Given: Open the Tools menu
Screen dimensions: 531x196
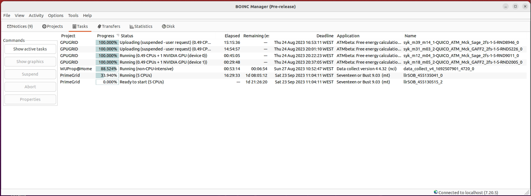Looking at the screenshot, I should tap(73, 16).
